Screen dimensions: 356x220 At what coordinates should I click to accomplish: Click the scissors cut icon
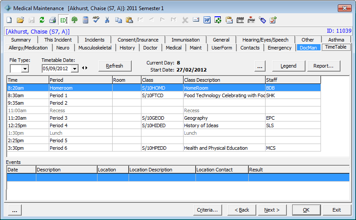(107, 20)
